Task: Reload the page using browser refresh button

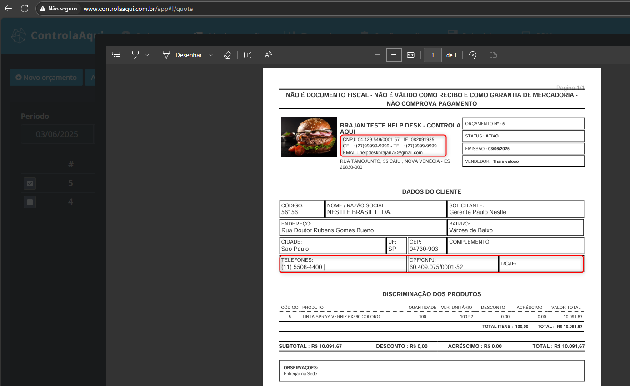Action: [25, 9]
